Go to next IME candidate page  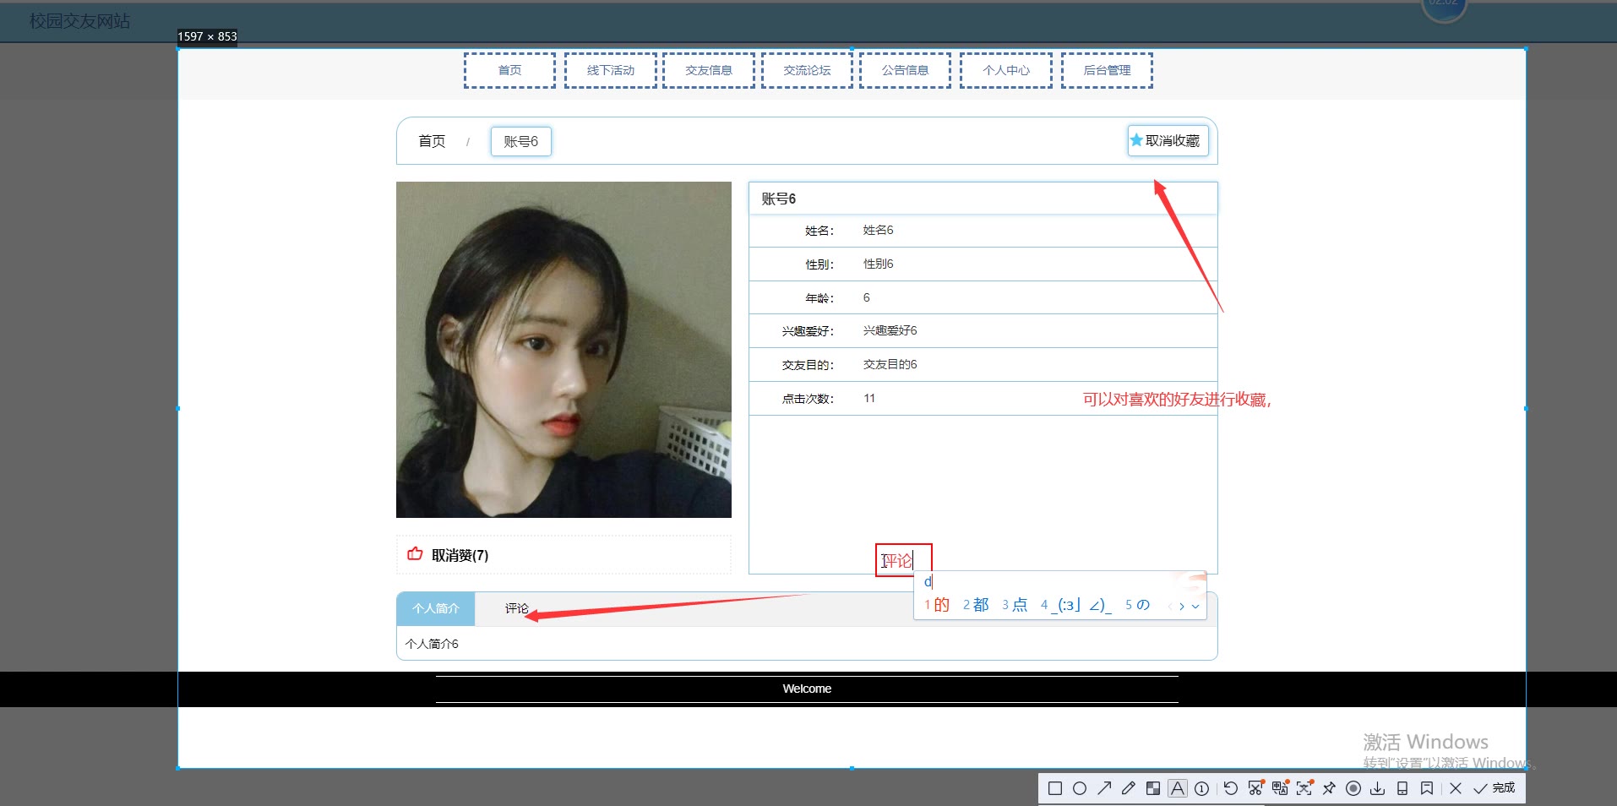[1181, 606]
